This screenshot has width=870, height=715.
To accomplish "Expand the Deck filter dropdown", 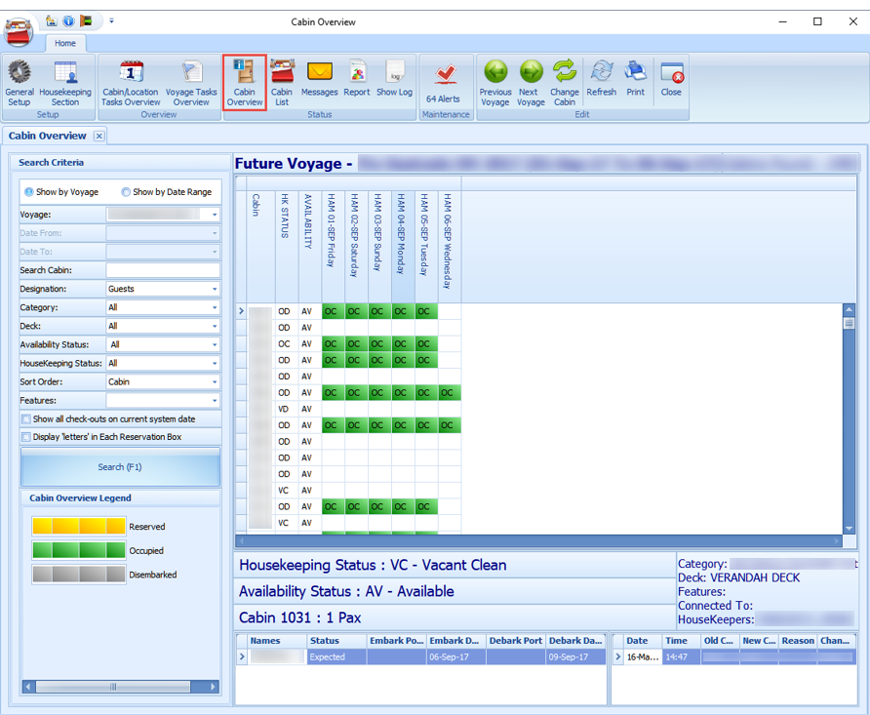I will click(x=217, y=326).
